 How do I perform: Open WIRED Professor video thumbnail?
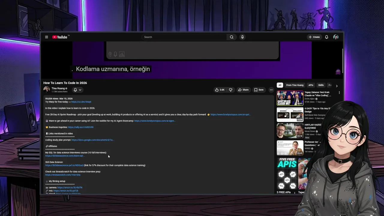(x=290, y=147)
